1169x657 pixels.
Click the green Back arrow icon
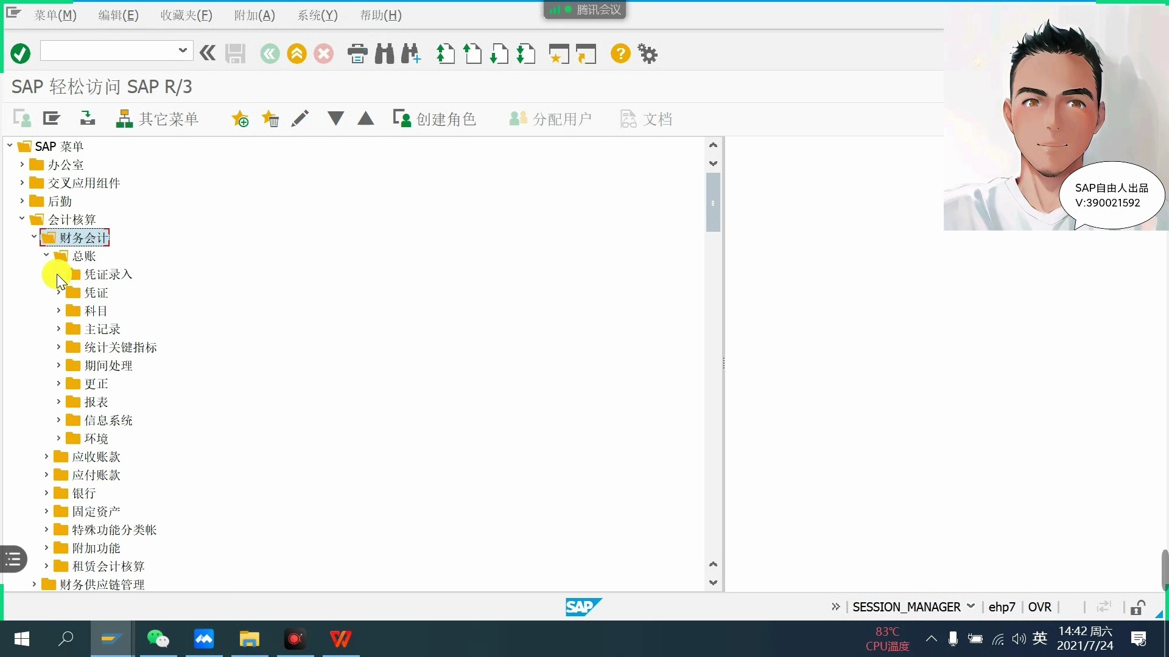270,54
